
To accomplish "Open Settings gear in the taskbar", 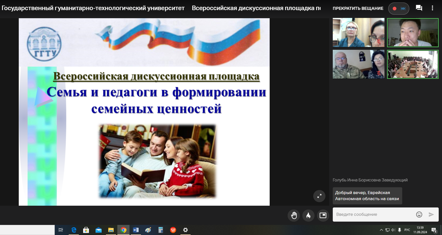I will tap(186, 230).
